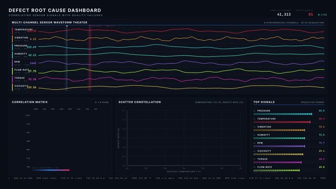Click the Scatter Constellation panel title
336x189 pixels.
pos(140,102)
